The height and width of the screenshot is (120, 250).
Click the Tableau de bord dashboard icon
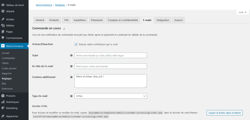click(3, 5)
